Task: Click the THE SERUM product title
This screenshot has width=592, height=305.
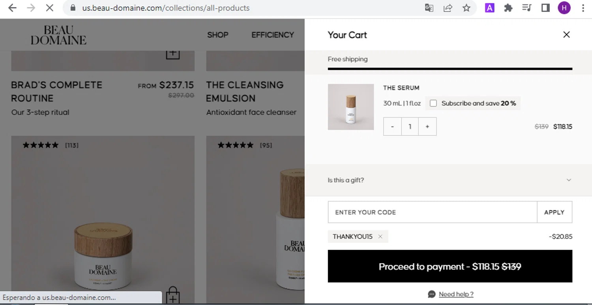Action: [x=401, y=88]
